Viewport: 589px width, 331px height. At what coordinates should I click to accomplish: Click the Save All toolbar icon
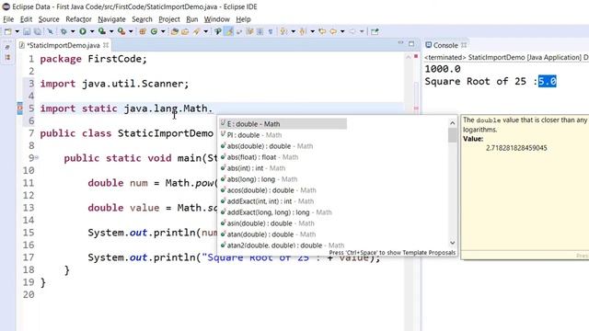click(38, 31)
